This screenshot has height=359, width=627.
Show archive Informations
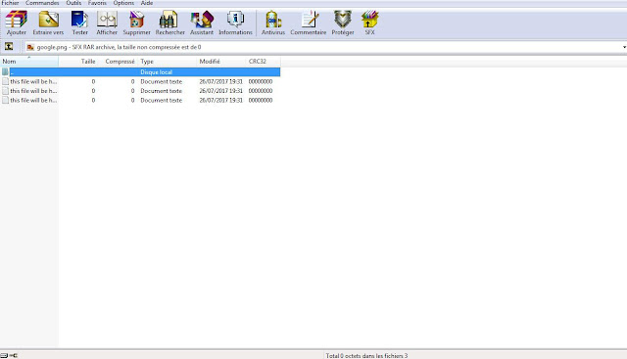[235, 22]
